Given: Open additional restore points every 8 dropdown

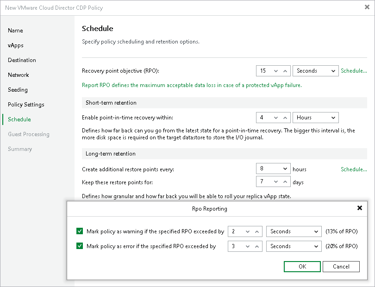Looking at the screenshot, I should click(273, 168).
